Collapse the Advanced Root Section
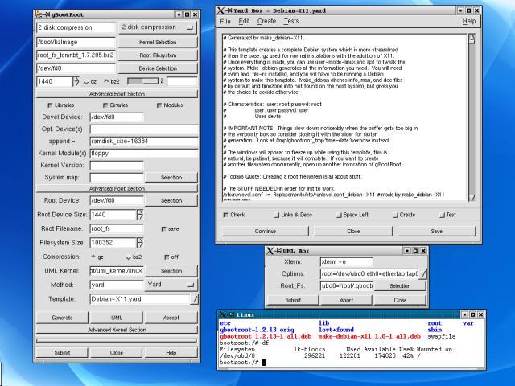The height and width of the screenshot is (386, 515). click(117, 188)
